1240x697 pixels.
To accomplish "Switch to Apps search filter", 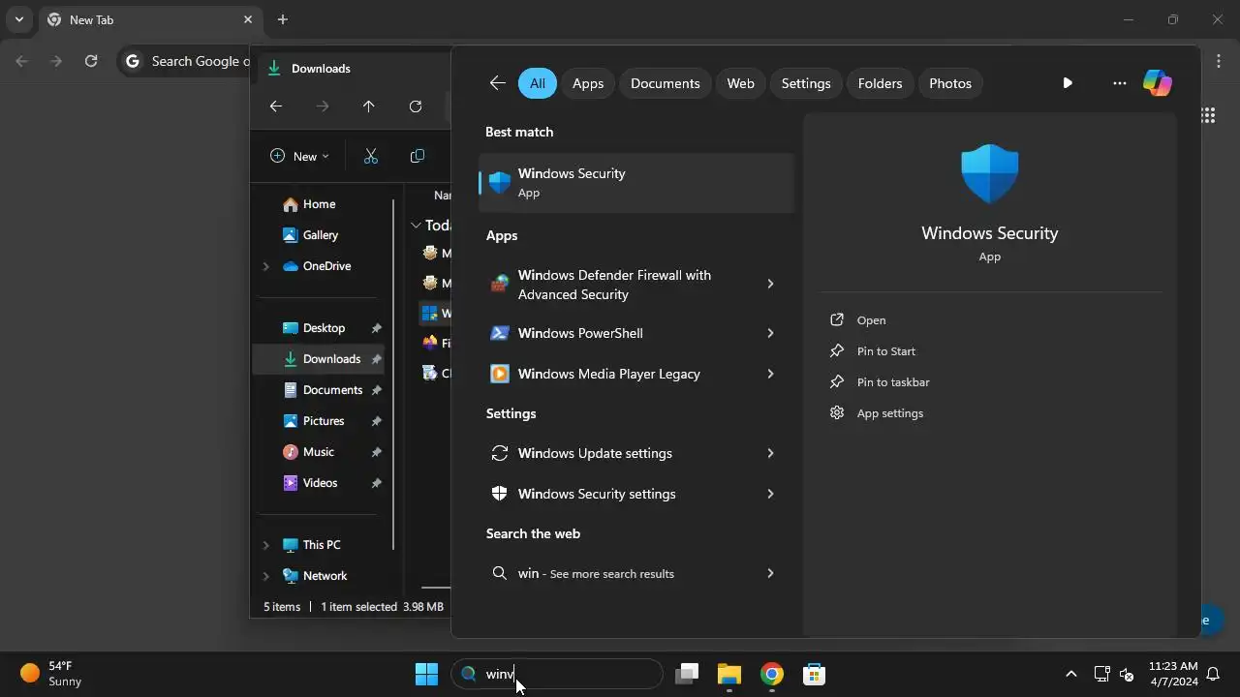I will (588, 83).
